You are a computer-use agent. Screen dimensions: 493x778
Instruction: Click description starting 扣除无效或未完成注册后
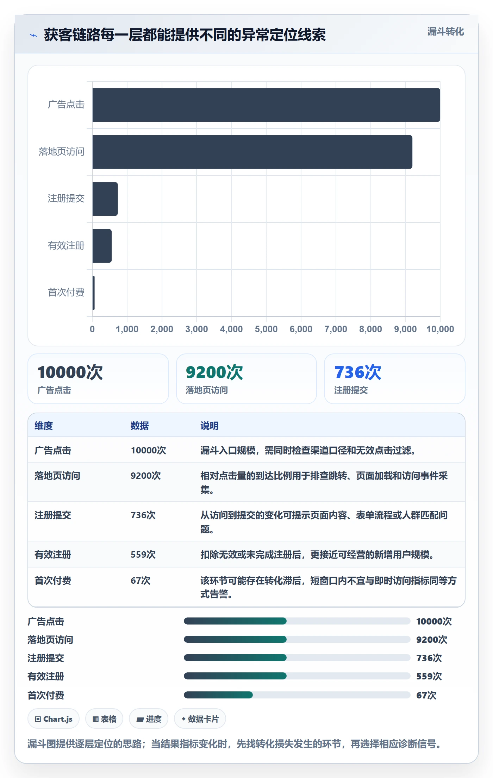click(317, 554)
